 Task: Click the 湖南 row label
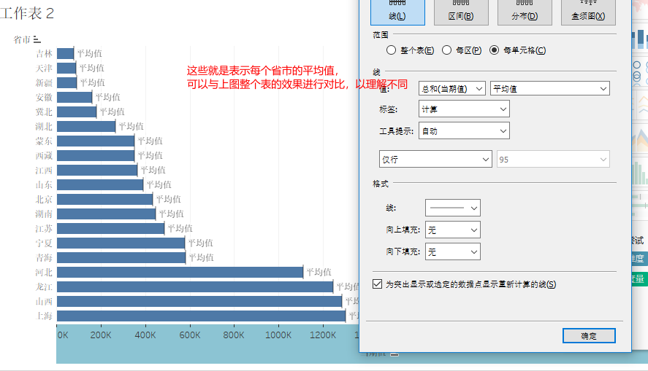tap(44, 214)
